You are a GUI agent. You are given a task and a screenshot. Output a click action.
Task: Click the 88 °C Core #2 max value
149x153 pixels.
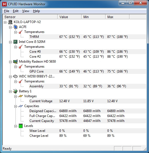click(117, 57)
